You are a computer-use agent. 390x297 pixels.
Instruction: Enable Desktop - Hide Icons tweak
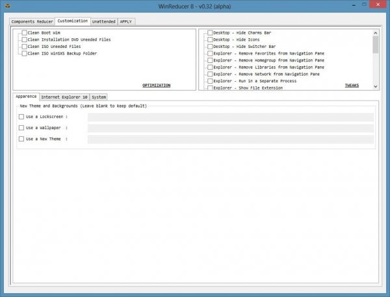click(210, 40)
